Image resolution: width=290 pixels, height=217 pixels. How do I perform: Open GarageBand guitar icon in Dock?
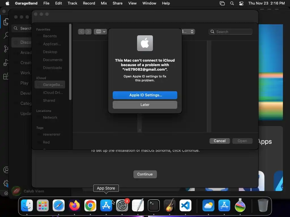[170, 205]
